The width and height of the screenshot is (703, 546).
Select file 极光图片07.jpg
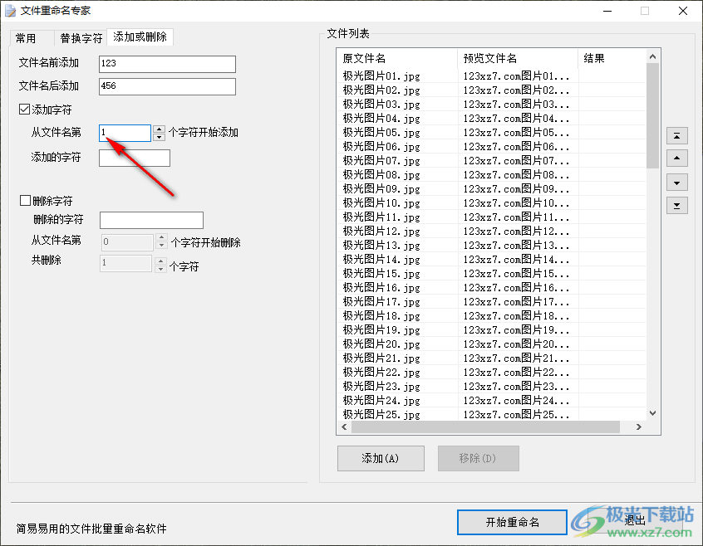tap(381, 161)
